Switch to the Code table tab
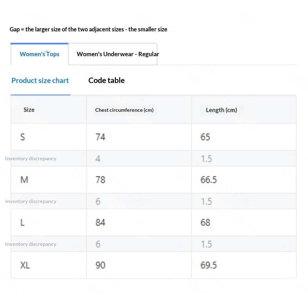 [106, 80]
